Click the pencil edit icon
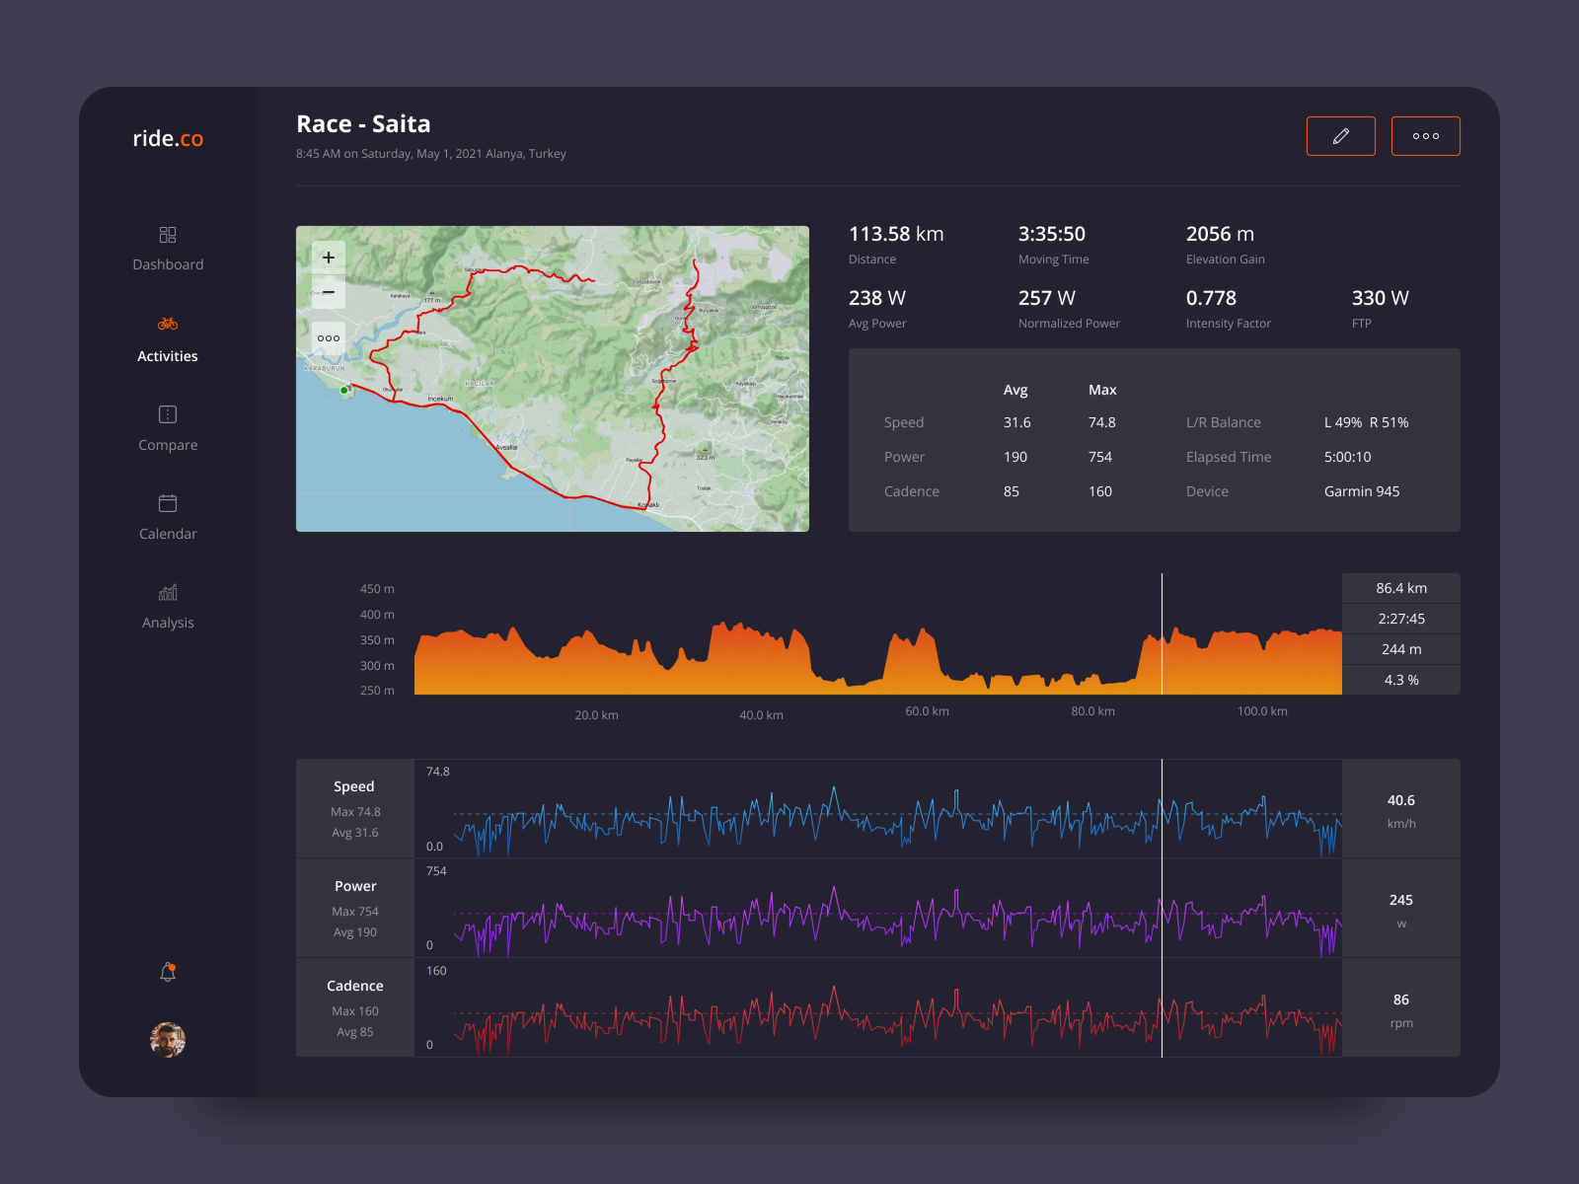Viewport: 1579px width, 1184px height. tap(1340, 135)
